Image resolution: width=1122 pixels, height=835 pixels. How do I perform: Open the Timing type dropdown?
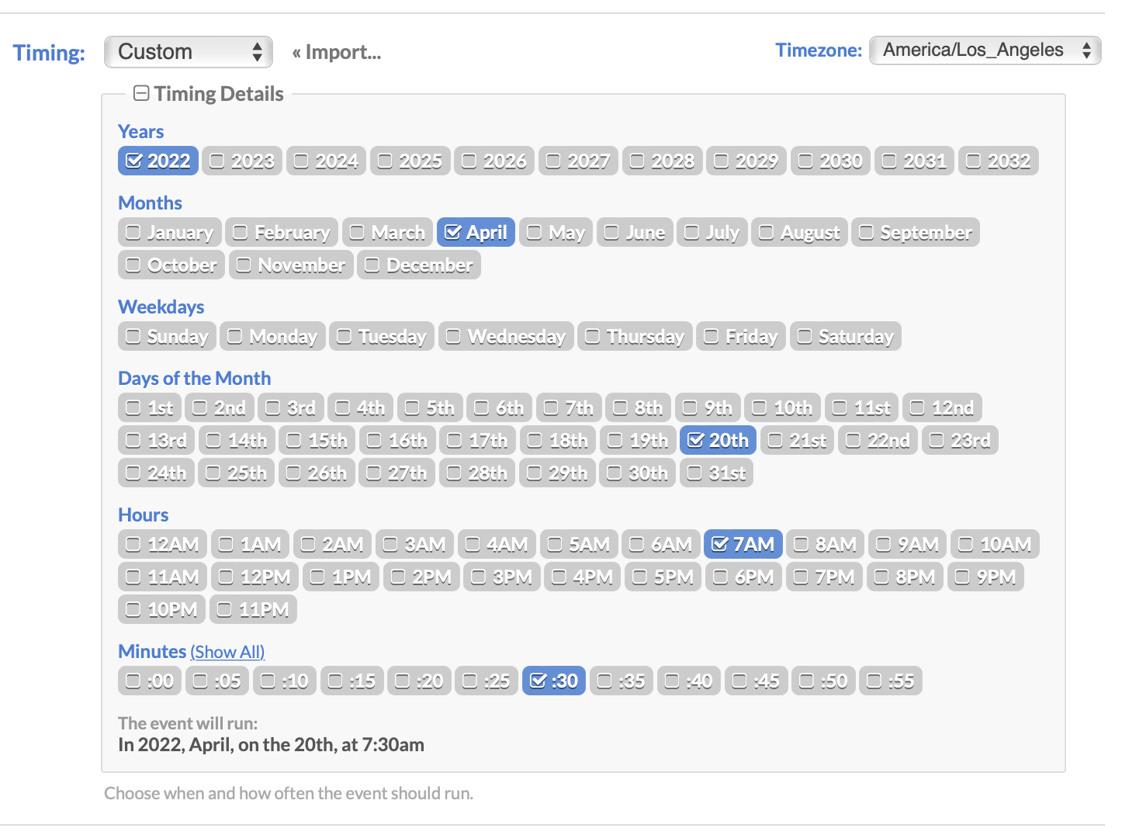(189, 52)
